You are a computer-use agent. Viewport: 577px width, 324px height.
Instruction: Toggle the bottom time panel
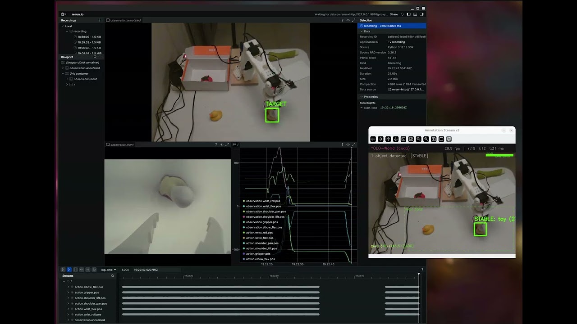pos(414,14)
